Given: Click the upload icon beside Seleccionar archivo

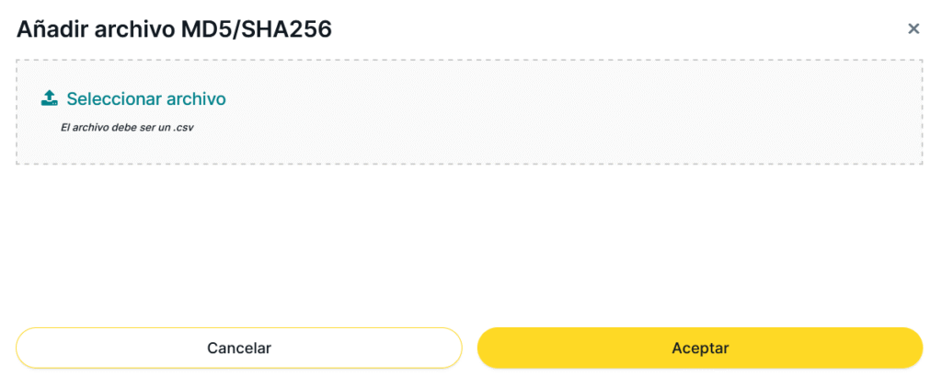Looking at the screenshot, I should (50, 97).
